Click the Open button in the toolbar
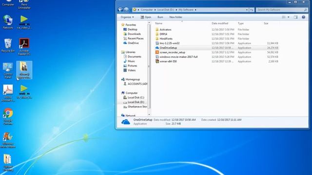The height and width of the screenshot is (175, 312). coord(146,17)
